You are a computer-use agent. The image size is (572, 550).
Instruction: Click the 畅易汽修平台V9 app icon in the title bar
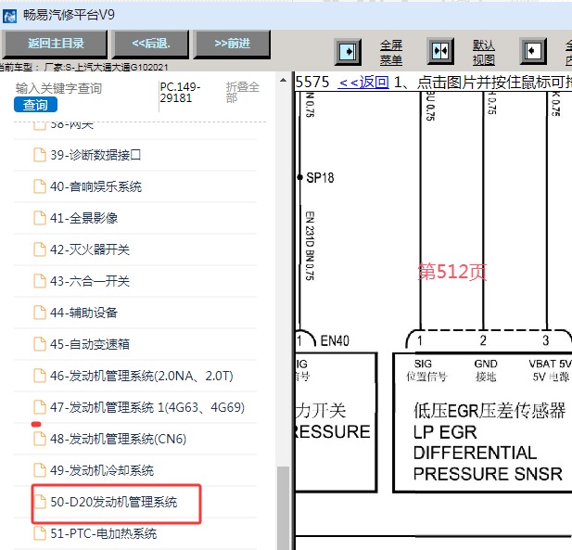pyautogui.click(x=9, y=16)
